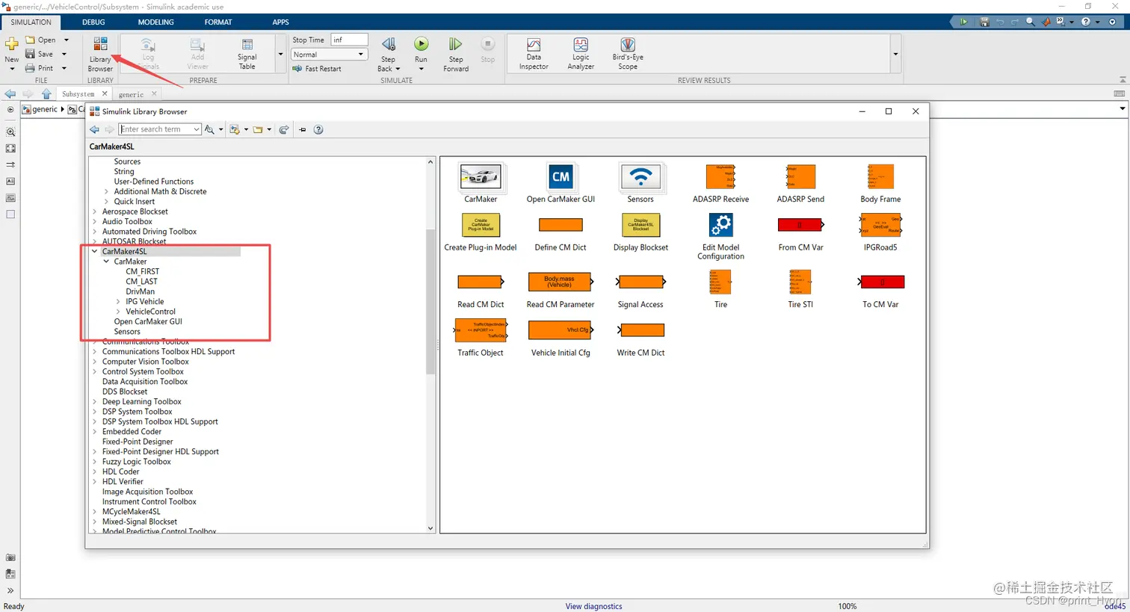Click the Print button
The width and height of the screenshot is (1130, 612).
point(40,68)
